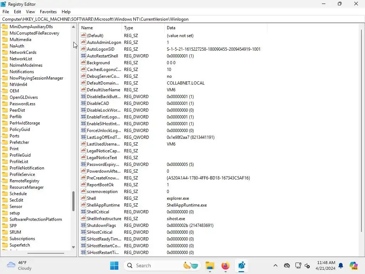Screen dimensions: 365x274
Task: Select the SecEdit key
Action: tap(16, 200)
